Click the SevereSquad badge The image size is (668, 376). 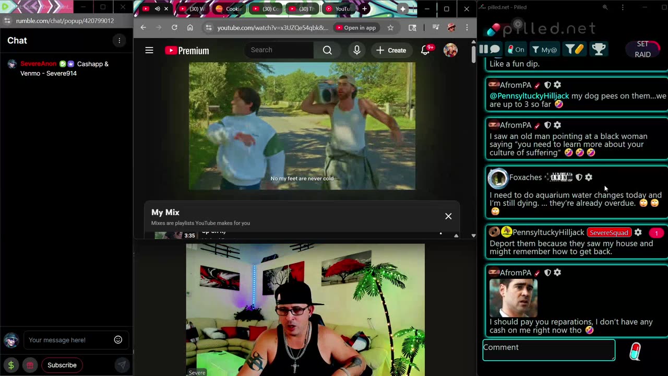[609, 232]
